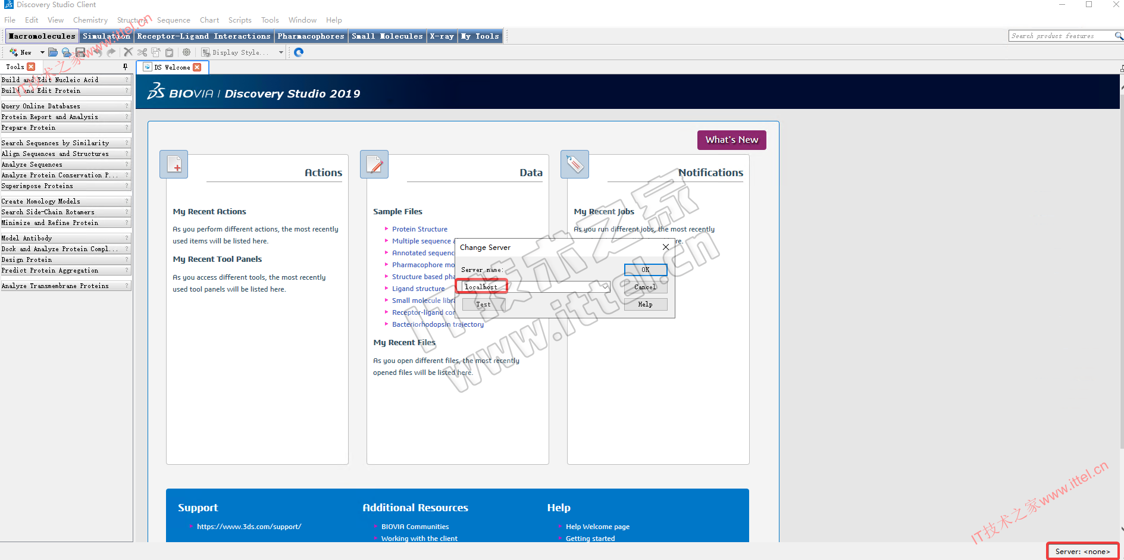1124x560 pixels.
Task: Expand Model Antibody tool group
Action: coord(65,238)
